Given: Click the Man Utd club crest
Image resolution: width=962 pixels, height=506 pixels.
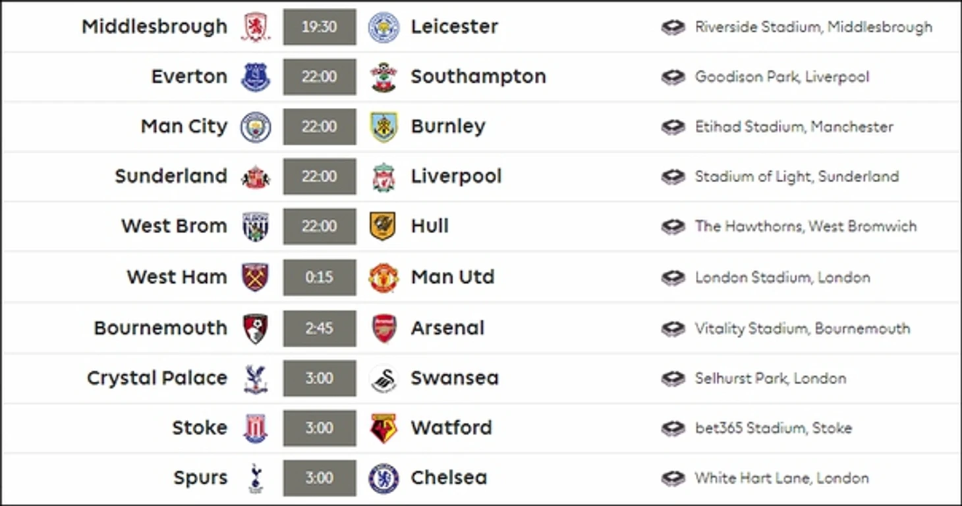Looking at the screenshot, I should [383, 277].
